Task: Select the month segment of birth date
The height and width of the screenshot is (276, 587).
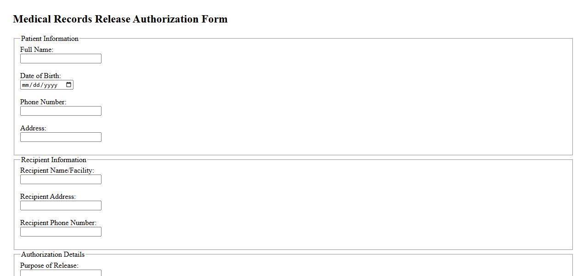Action: pos(26,85)
